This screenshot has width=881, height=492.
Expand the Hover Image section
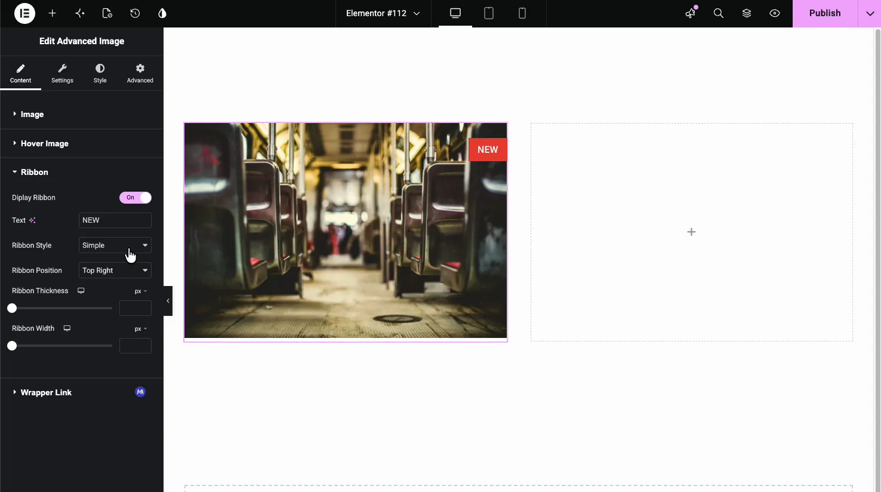[82, 143]
